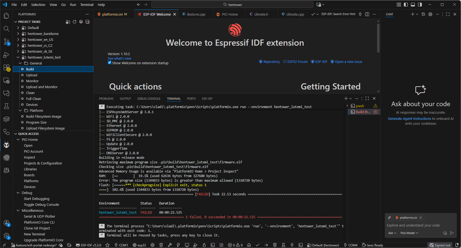Click the Open a new issue link

(346, 62)
